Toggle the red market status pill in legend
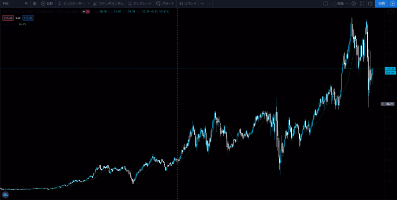Image resolution: width=397 pixels, height=200 pixels. click(87, 11)
